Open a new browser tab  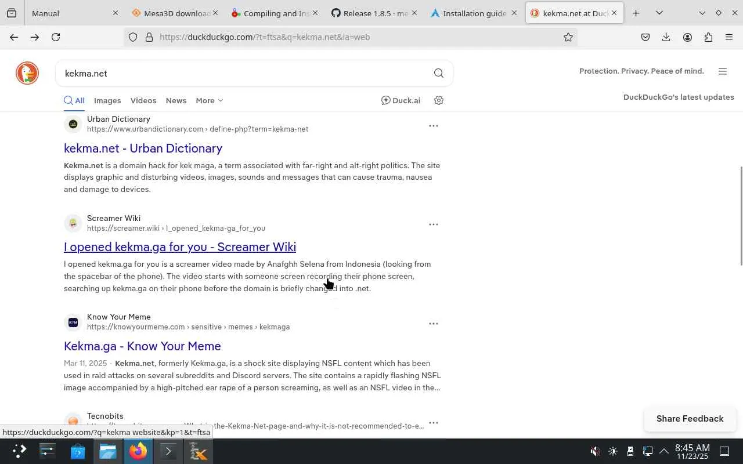point(636,13)
